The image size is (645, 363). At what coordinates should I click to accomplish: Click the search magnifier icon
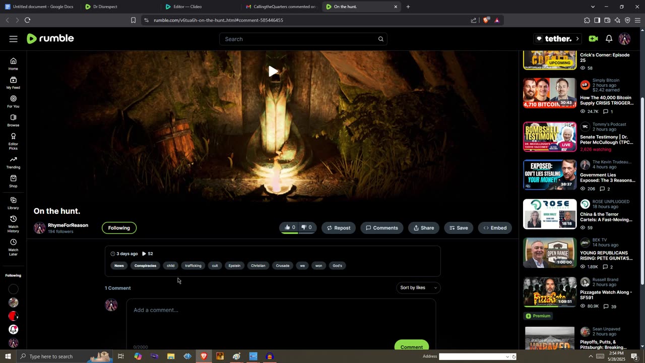(381, 39)
